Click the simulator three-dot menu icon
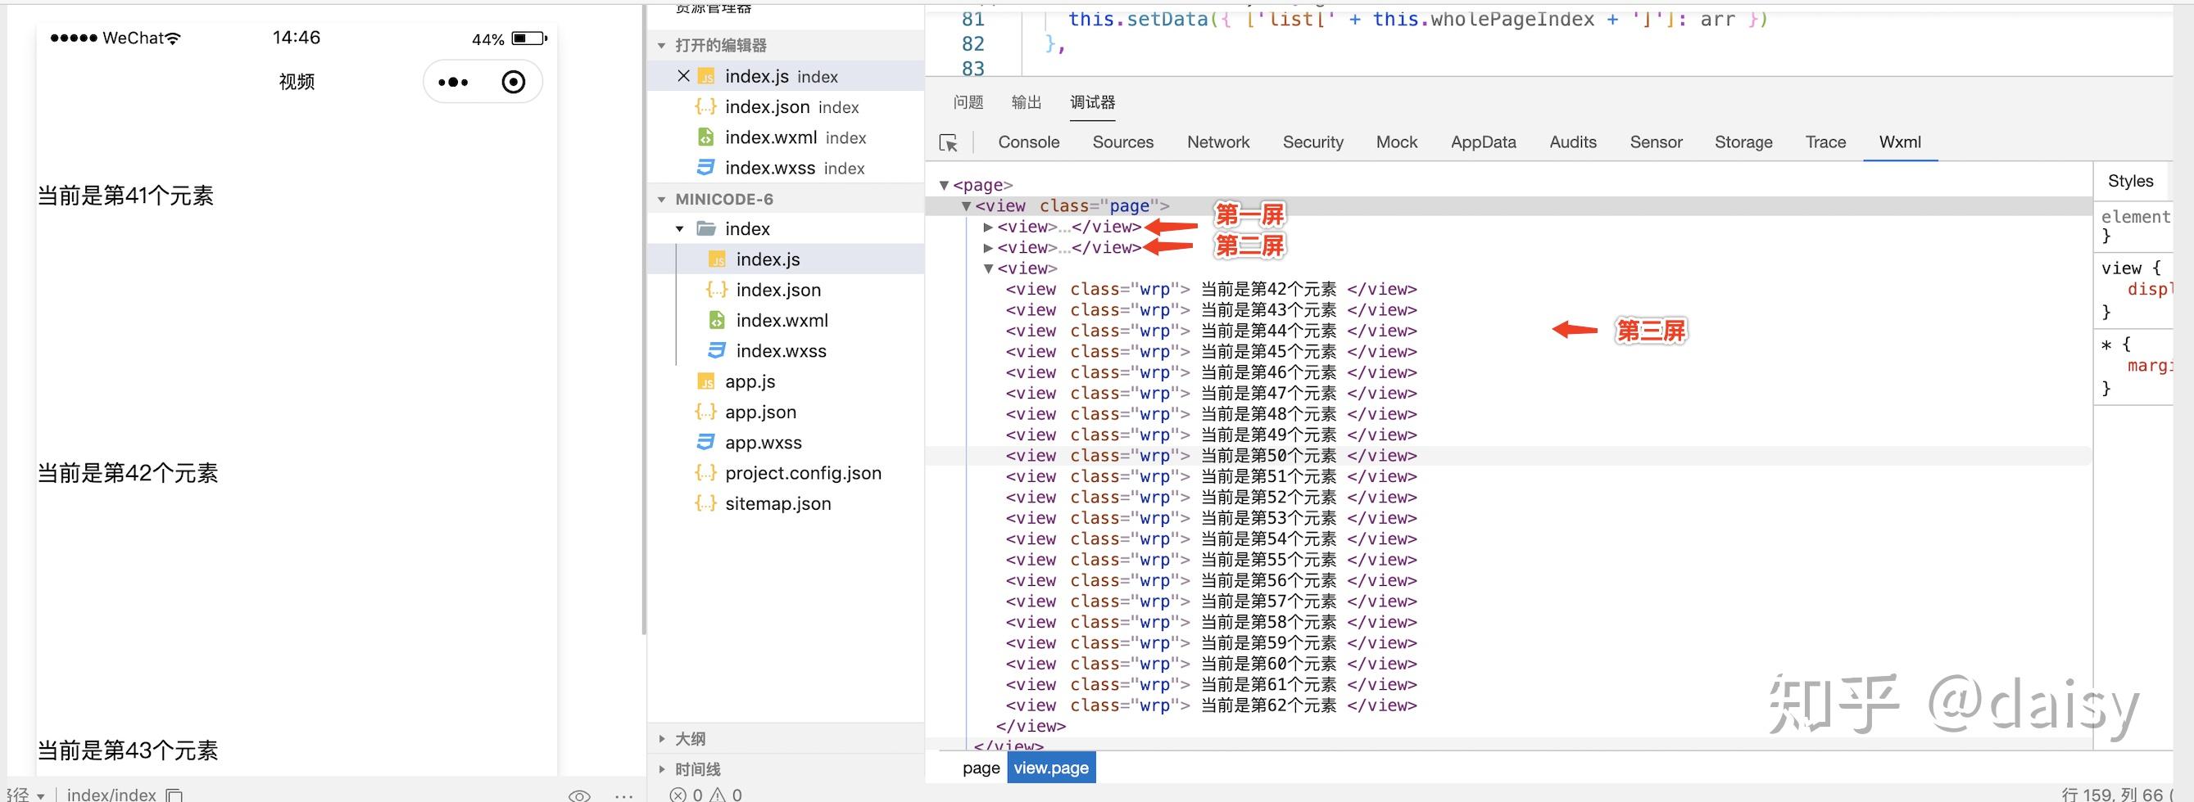This screenshot has width=2194, height=802. click(453, 83)
